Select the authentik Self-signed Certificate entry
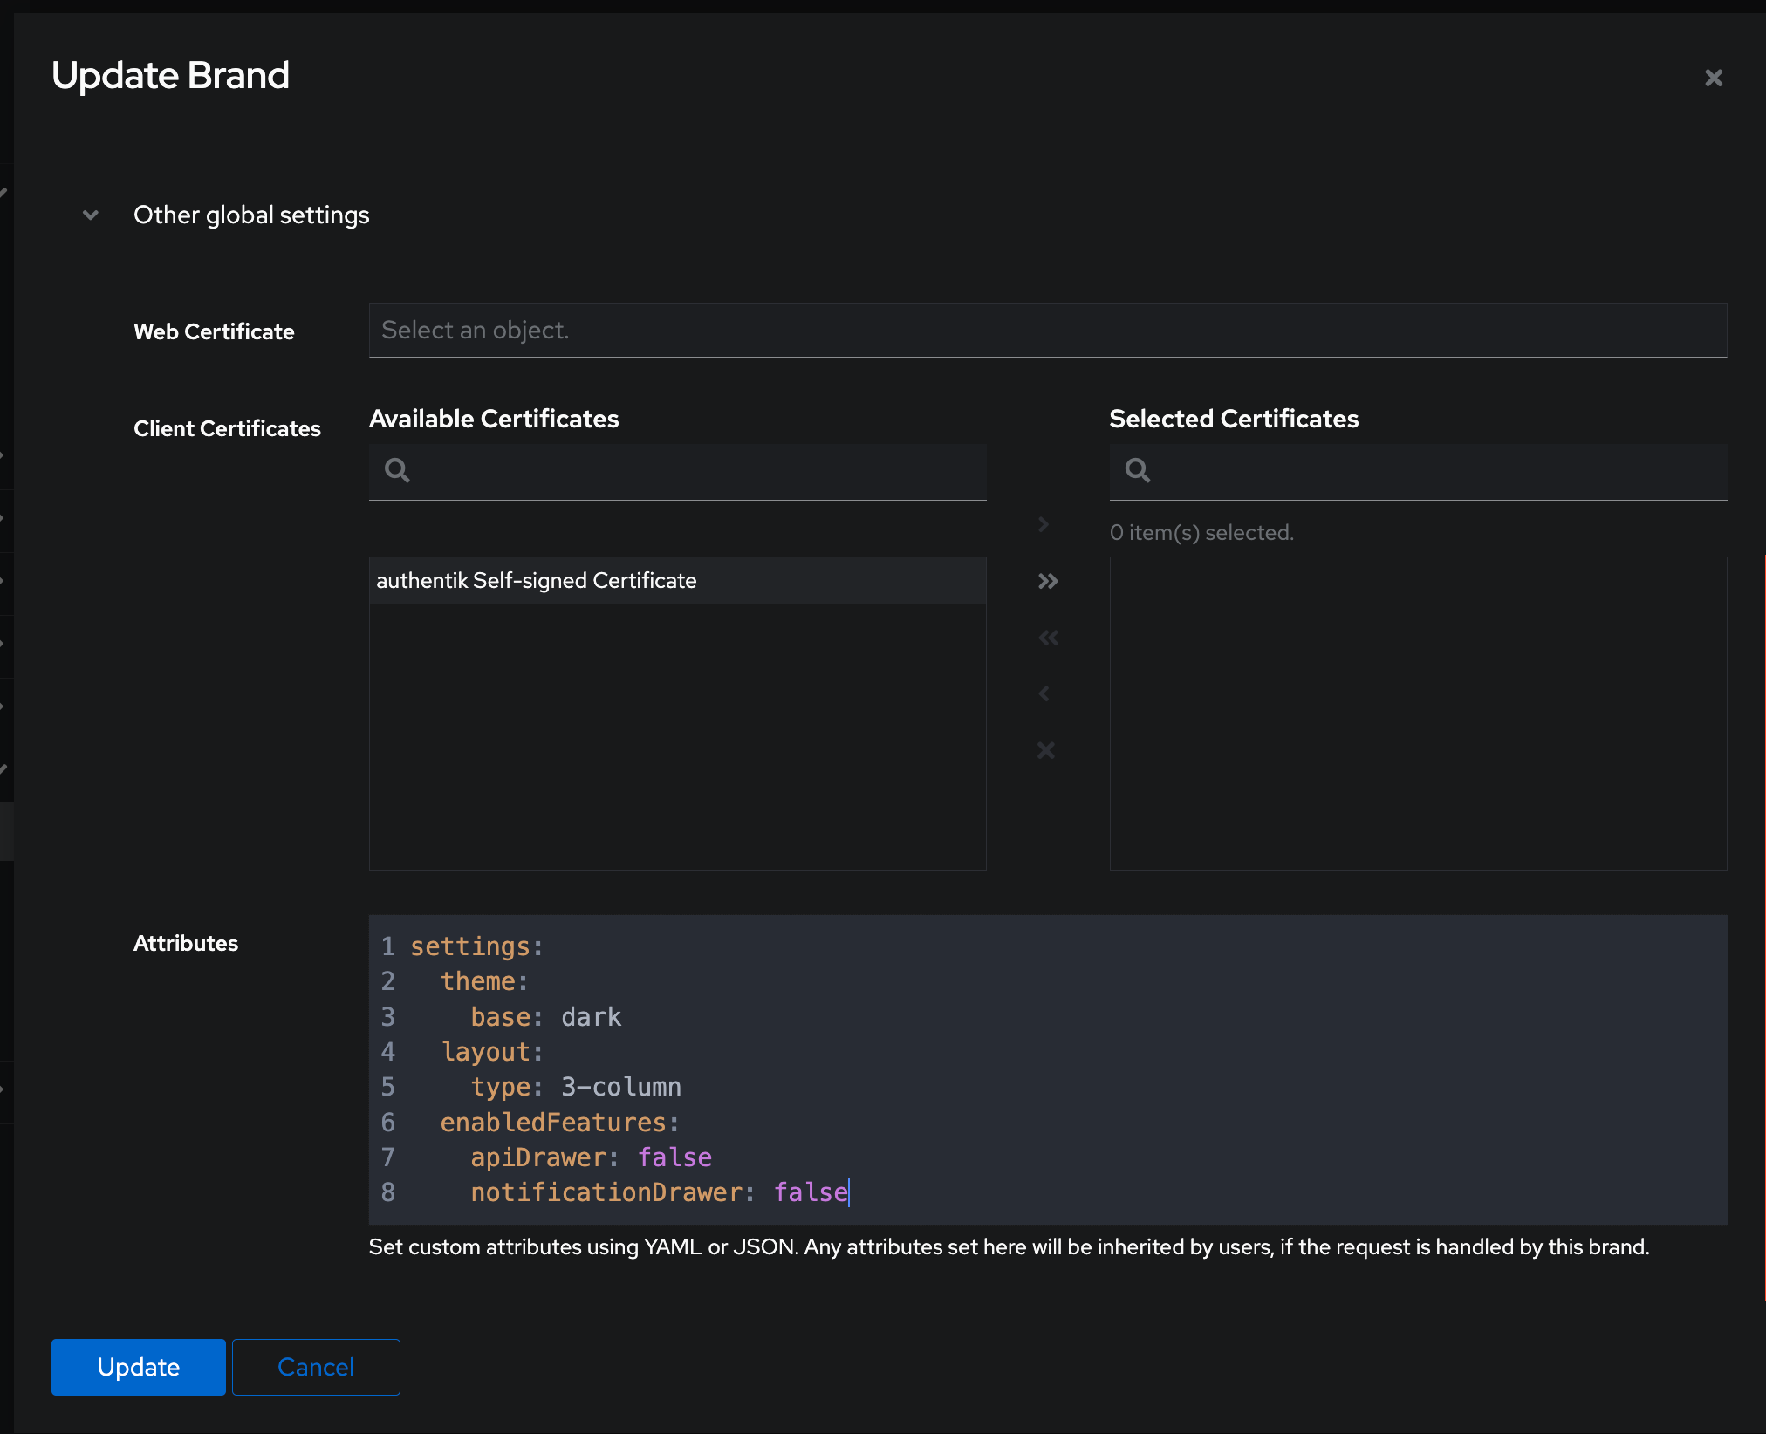The height and width of the screenshot is (1434, 1766). coord(537,579)
